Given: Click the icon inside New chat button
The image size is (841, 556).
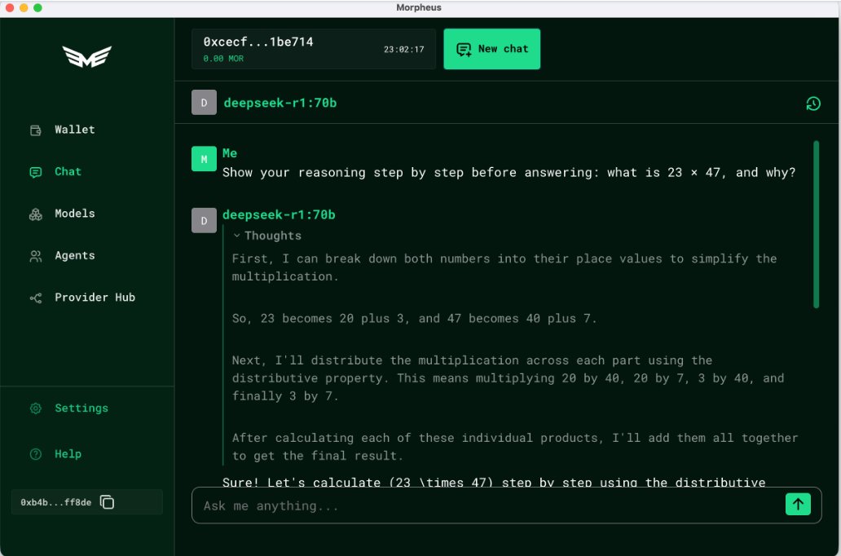Looking at the screenshot, I should (x=464, y=50).
